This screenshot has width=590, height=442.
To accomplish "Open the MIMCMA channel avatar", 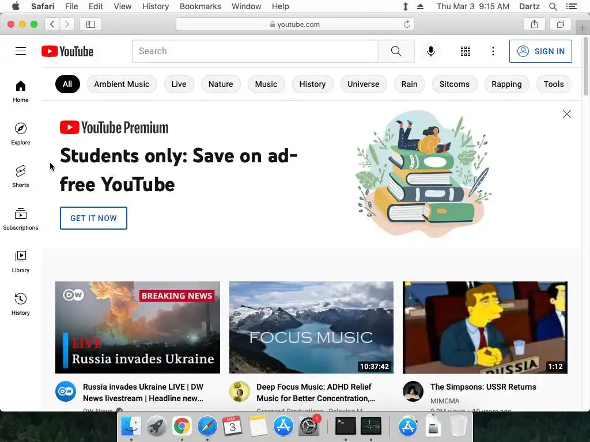I will tap(413, 391).
